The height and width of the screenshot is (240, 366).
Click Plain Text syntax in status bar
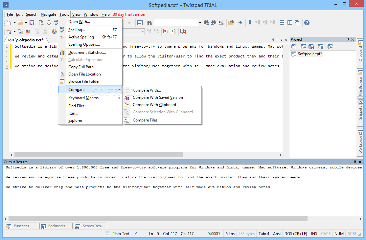[x=121, y=234]
